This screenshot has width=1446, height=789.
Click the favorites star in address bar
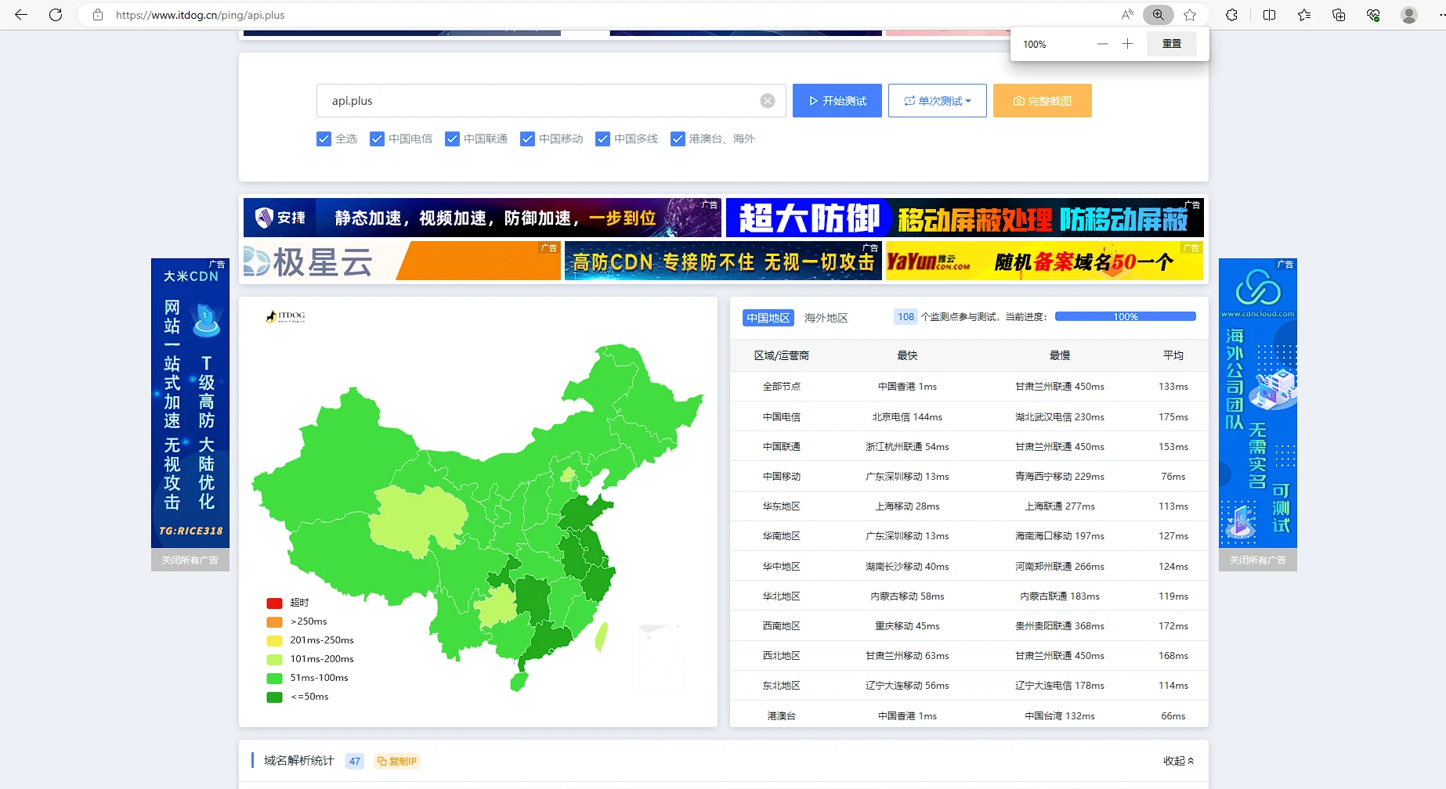pos(1190,15)
